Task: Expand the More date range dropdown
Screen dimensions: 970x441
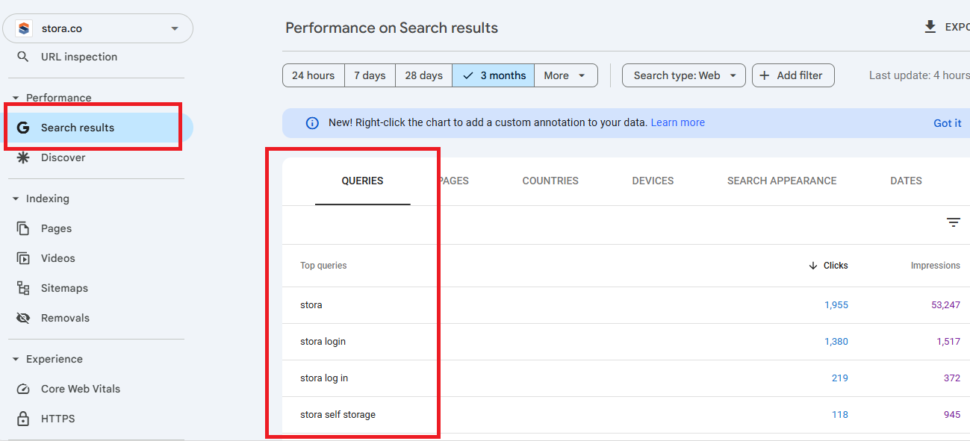Action: pos(565,75)
